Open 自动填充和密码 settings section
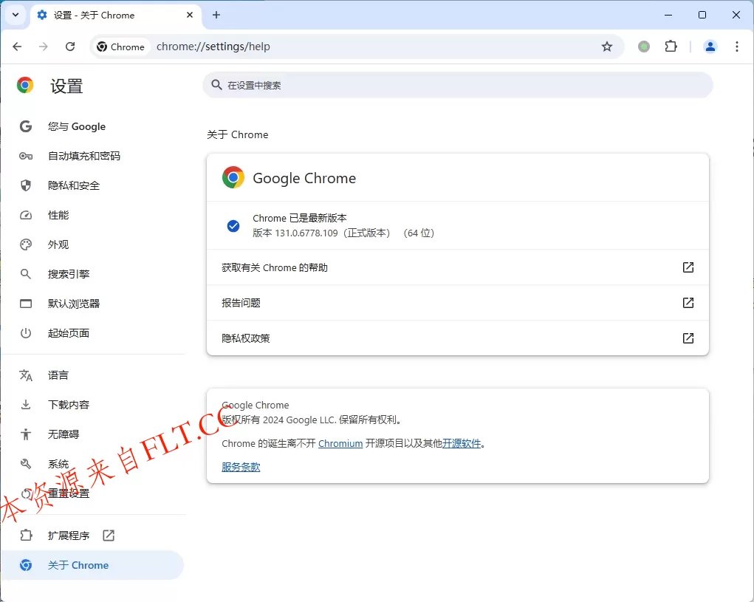Image resolution: width=754 pixels, height=602 pixels. 93,156
